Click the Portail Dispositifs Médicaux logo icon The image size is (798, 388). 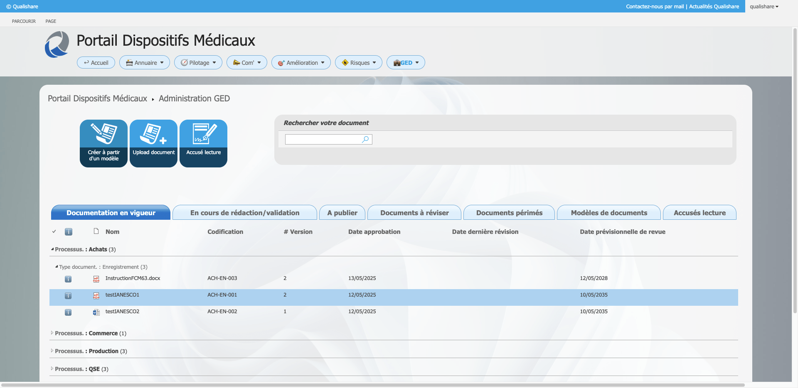point(57,44)
